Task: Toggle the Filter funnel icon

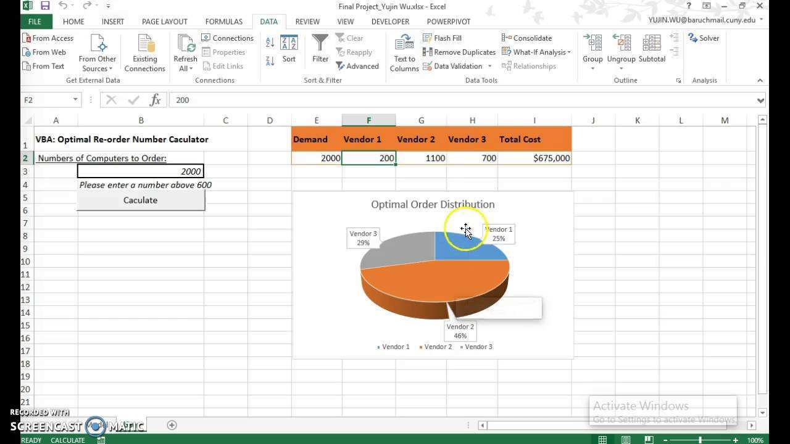Action: pyautogui.click(x=320, y=49)
